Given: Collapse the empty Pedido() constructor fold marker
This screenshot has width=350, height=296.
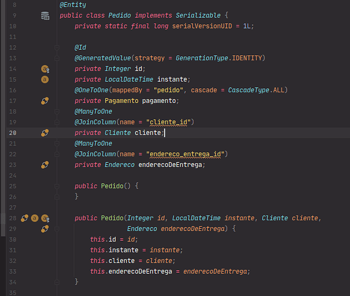Looking at the screenshot, I should click(x=57, y=186).
